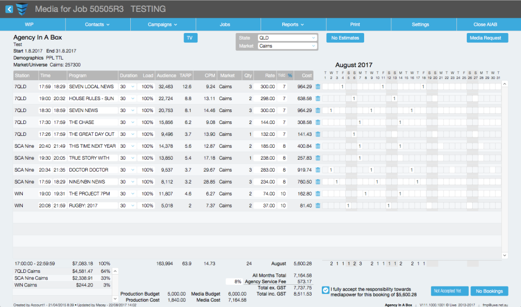Click scroll-up arrow of the schedule list
The height and width of the screenshot is (307, 521).
pyautogui.click(x=504, y=84)
